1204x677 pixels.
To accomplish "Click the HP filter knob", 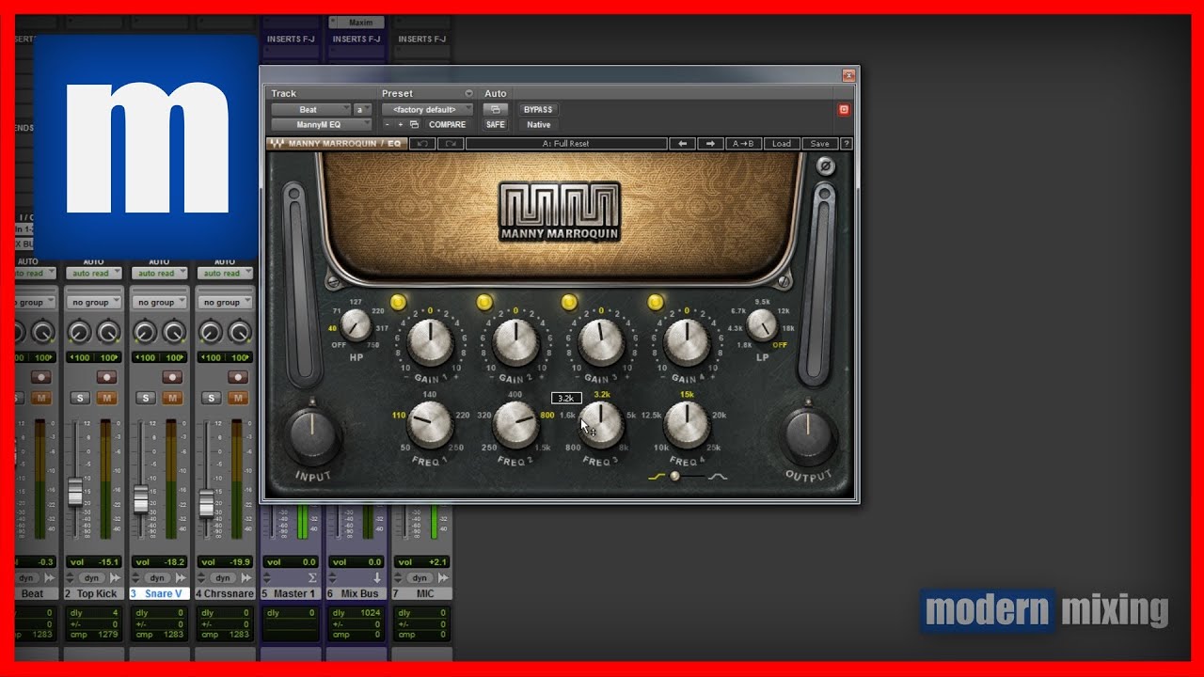I will (356, 325).
